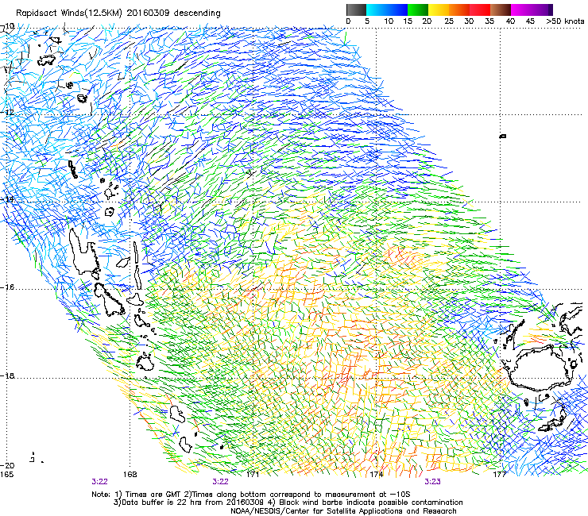Viewport: 588px width, 516px height.
Task: Click the cyan-blue 5-15 knots legend swatch
Action: 387,10
